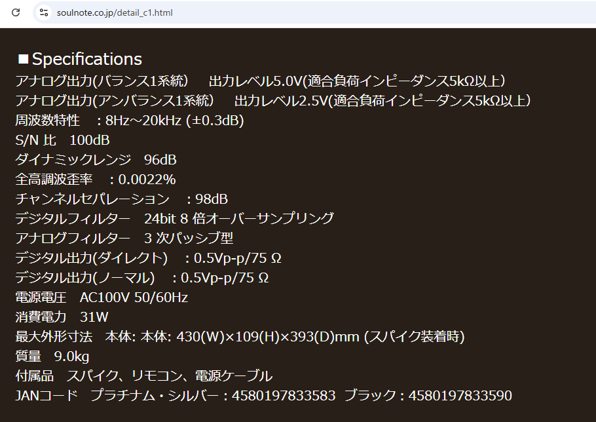The width and height of the screenshot is (596, 422).
Task: Reload the current page
Action: click(x=16, y=12)
